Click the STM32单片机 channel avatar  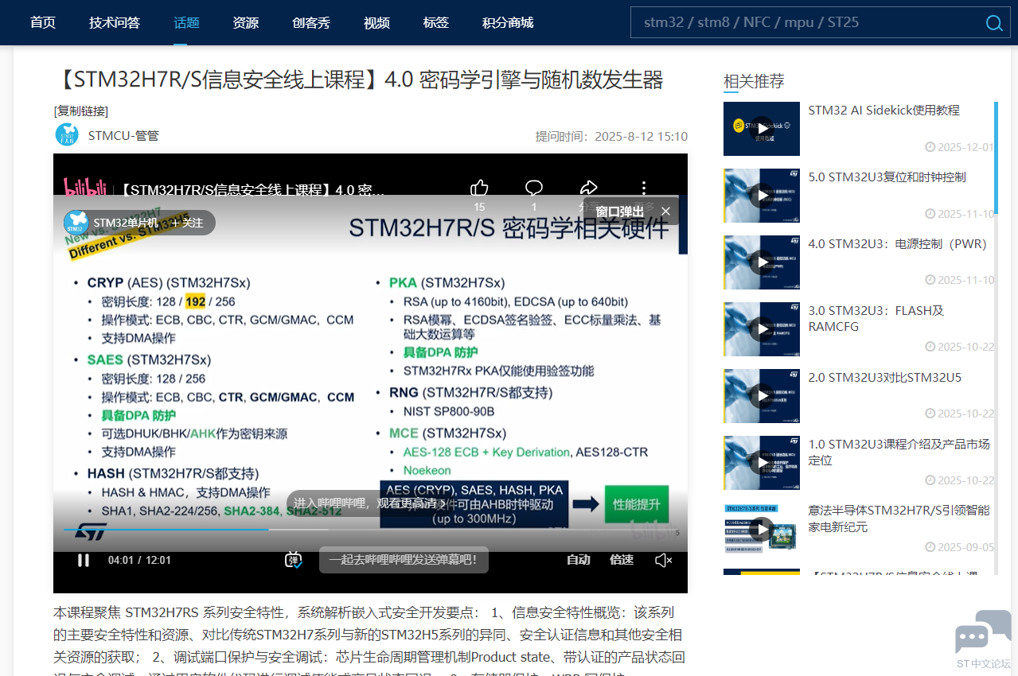coord(76,223)
